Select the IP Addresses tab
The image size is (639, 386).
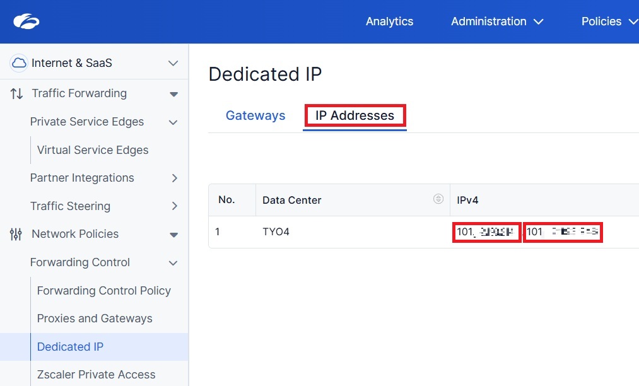[355, 115]
